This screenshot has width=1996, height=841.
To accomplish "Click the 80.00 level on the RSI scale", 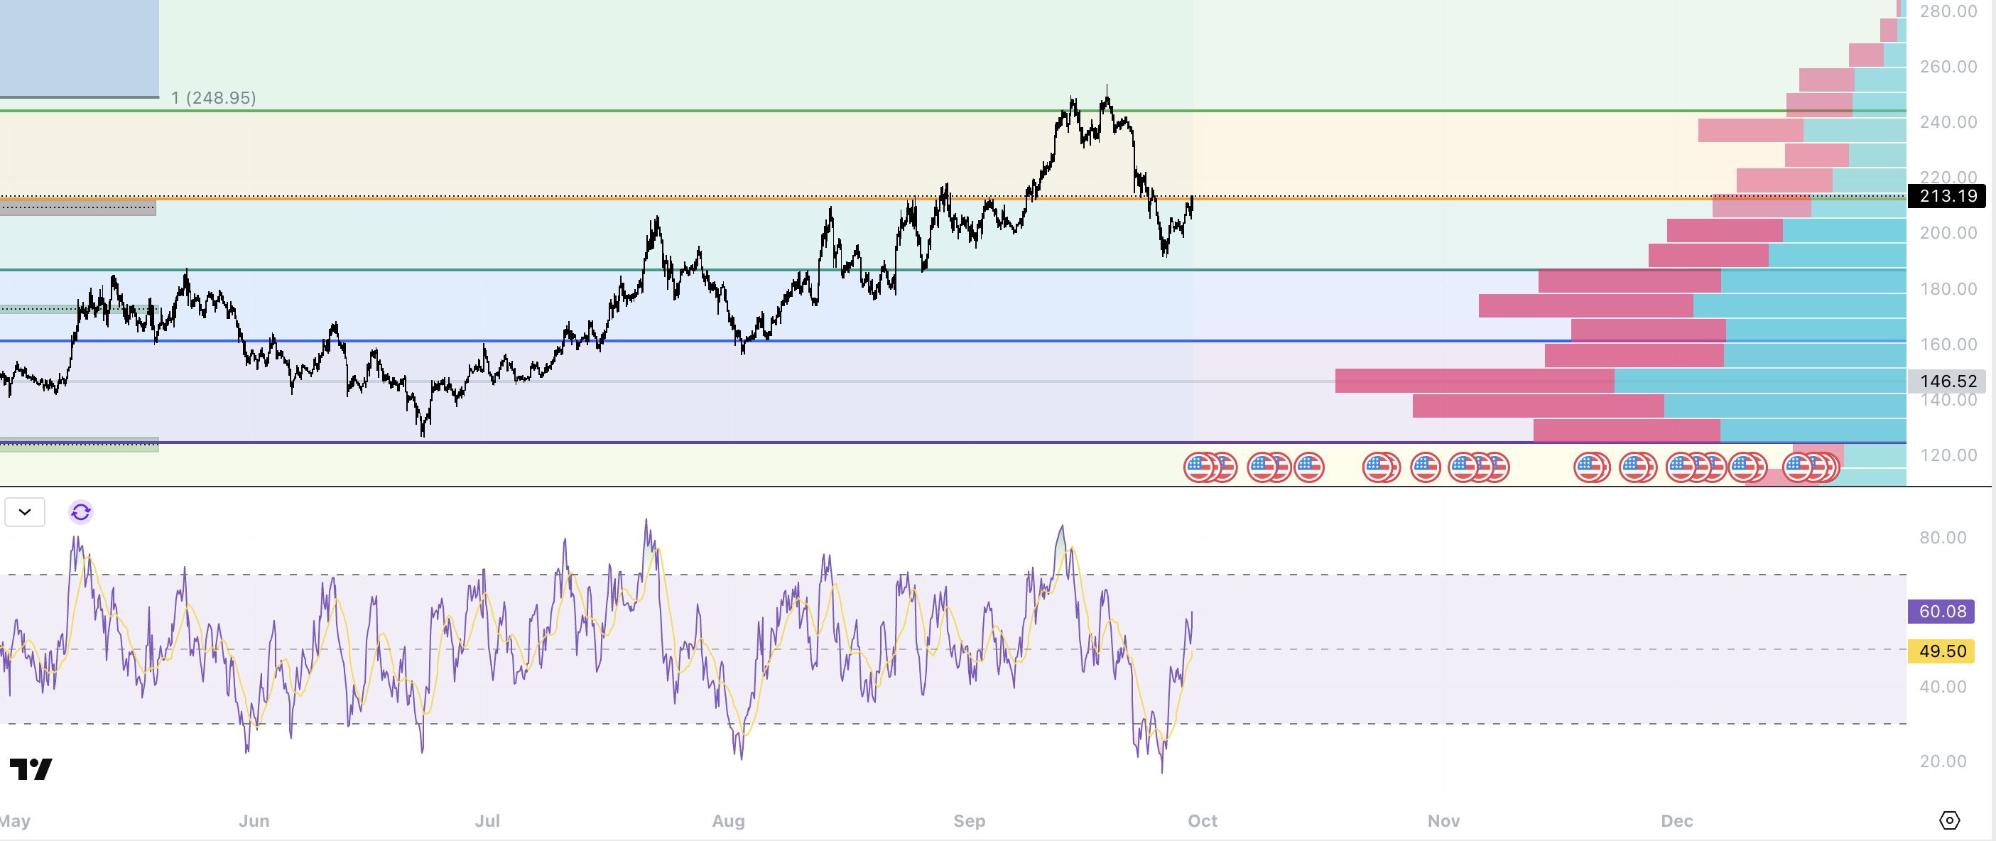I will click(x=1942, y=538).
